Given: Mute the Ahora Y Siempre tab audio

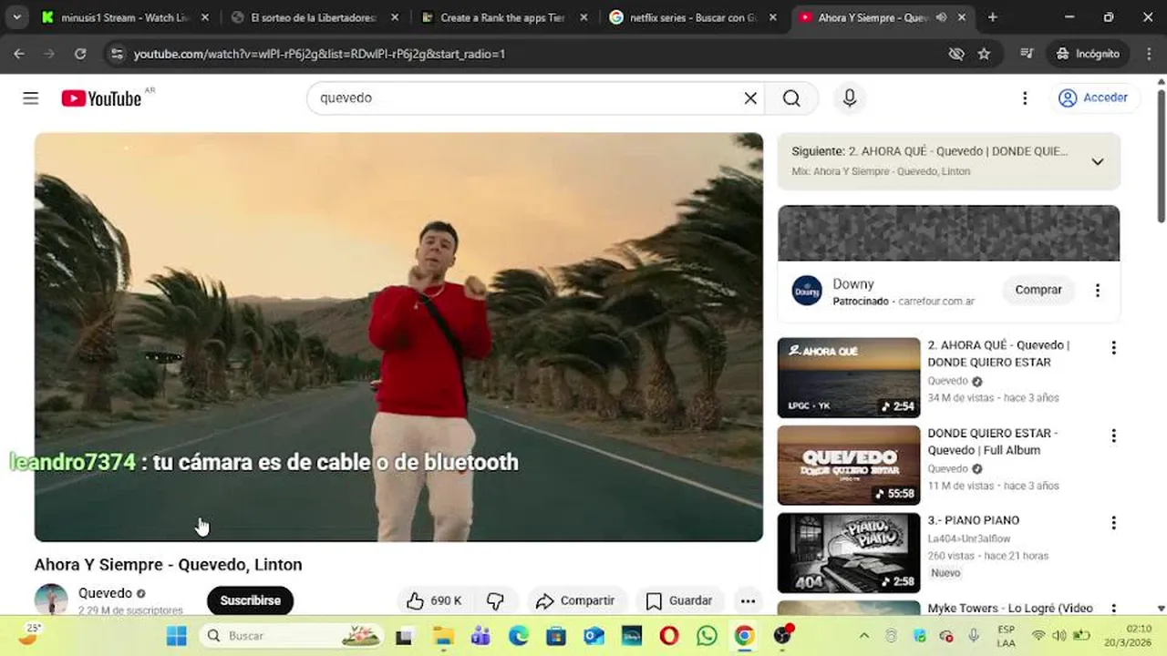Looking at the screenshot, I should 941,17.
